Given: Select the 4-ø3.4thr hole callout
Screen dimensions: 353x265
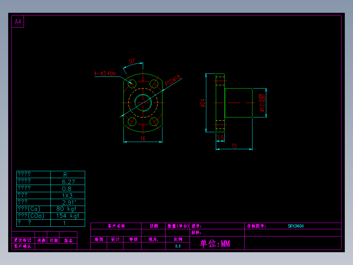Looking at the screenshot, I should point(105,73).
